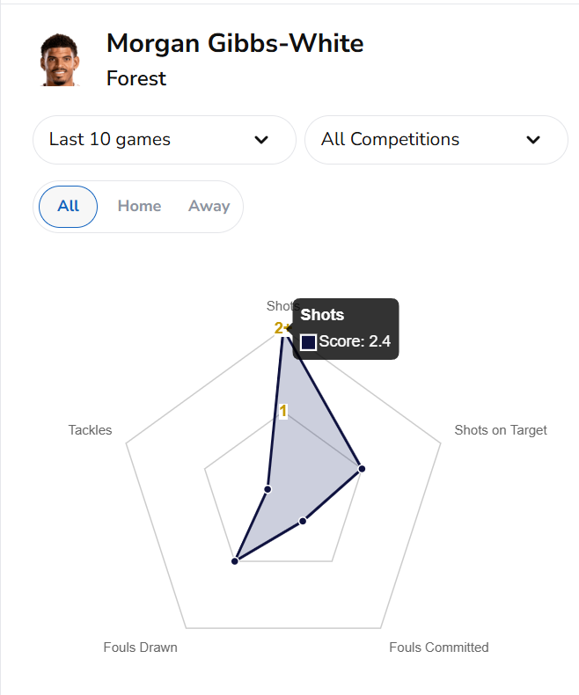Screen dimensions: 579x695
Task: Click the Fouls Committed data point
Action: pyautogui.click(x=303, y=521)
